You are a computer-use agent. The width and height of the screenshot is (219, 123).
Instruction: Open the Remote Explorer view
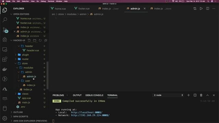(x=5, y=50)
